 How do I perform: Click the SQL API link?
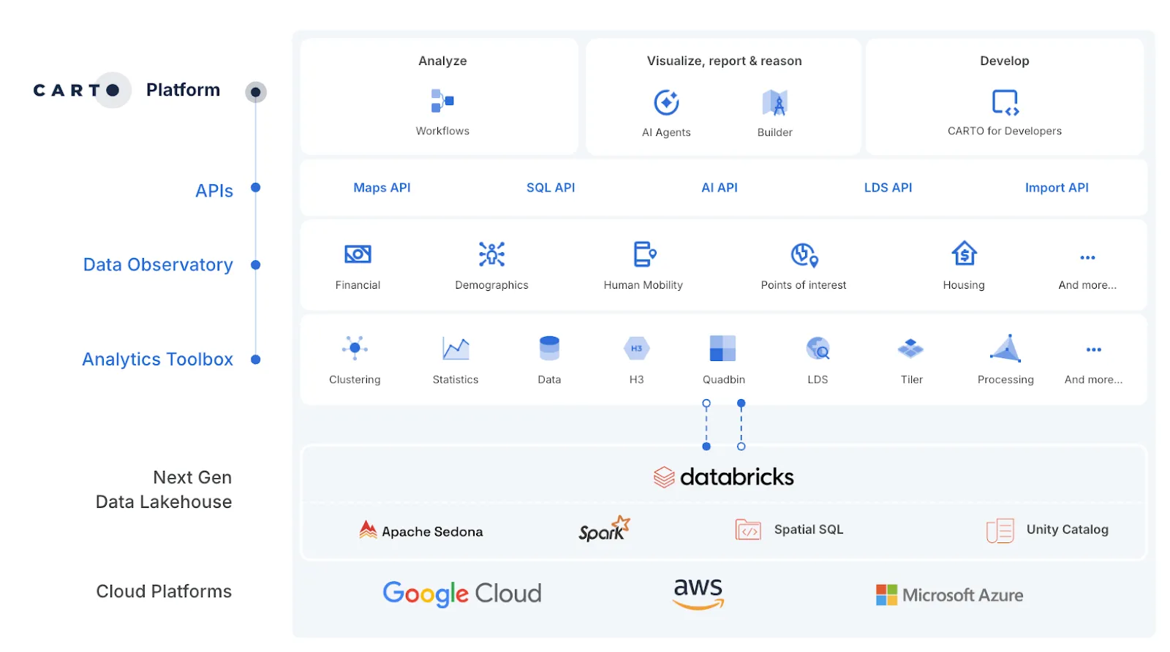551,188
